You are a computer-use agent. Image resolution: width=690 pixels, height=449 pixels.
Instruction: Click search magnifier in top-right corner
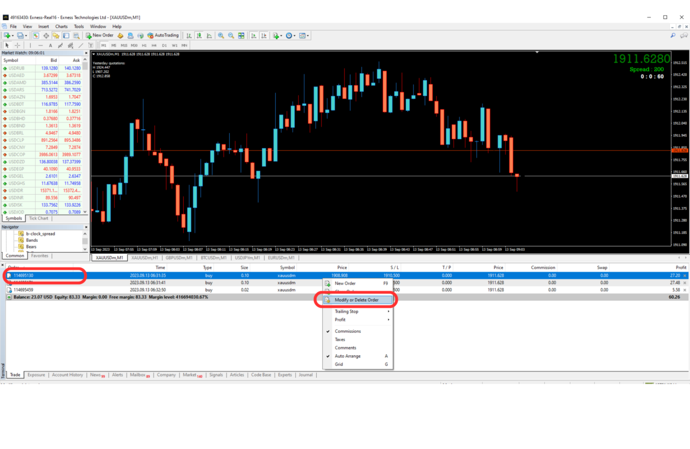[673, 35]
